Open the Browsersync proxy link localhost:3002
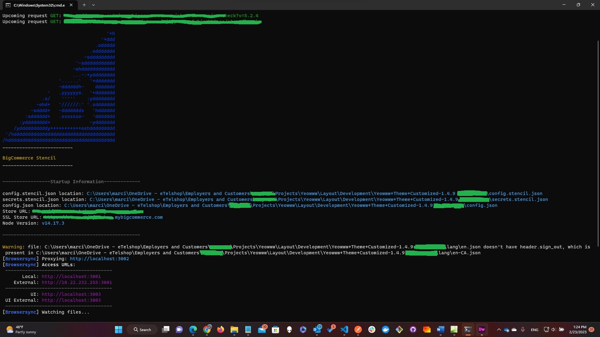 pyautogui.click(x=99, y=259)
